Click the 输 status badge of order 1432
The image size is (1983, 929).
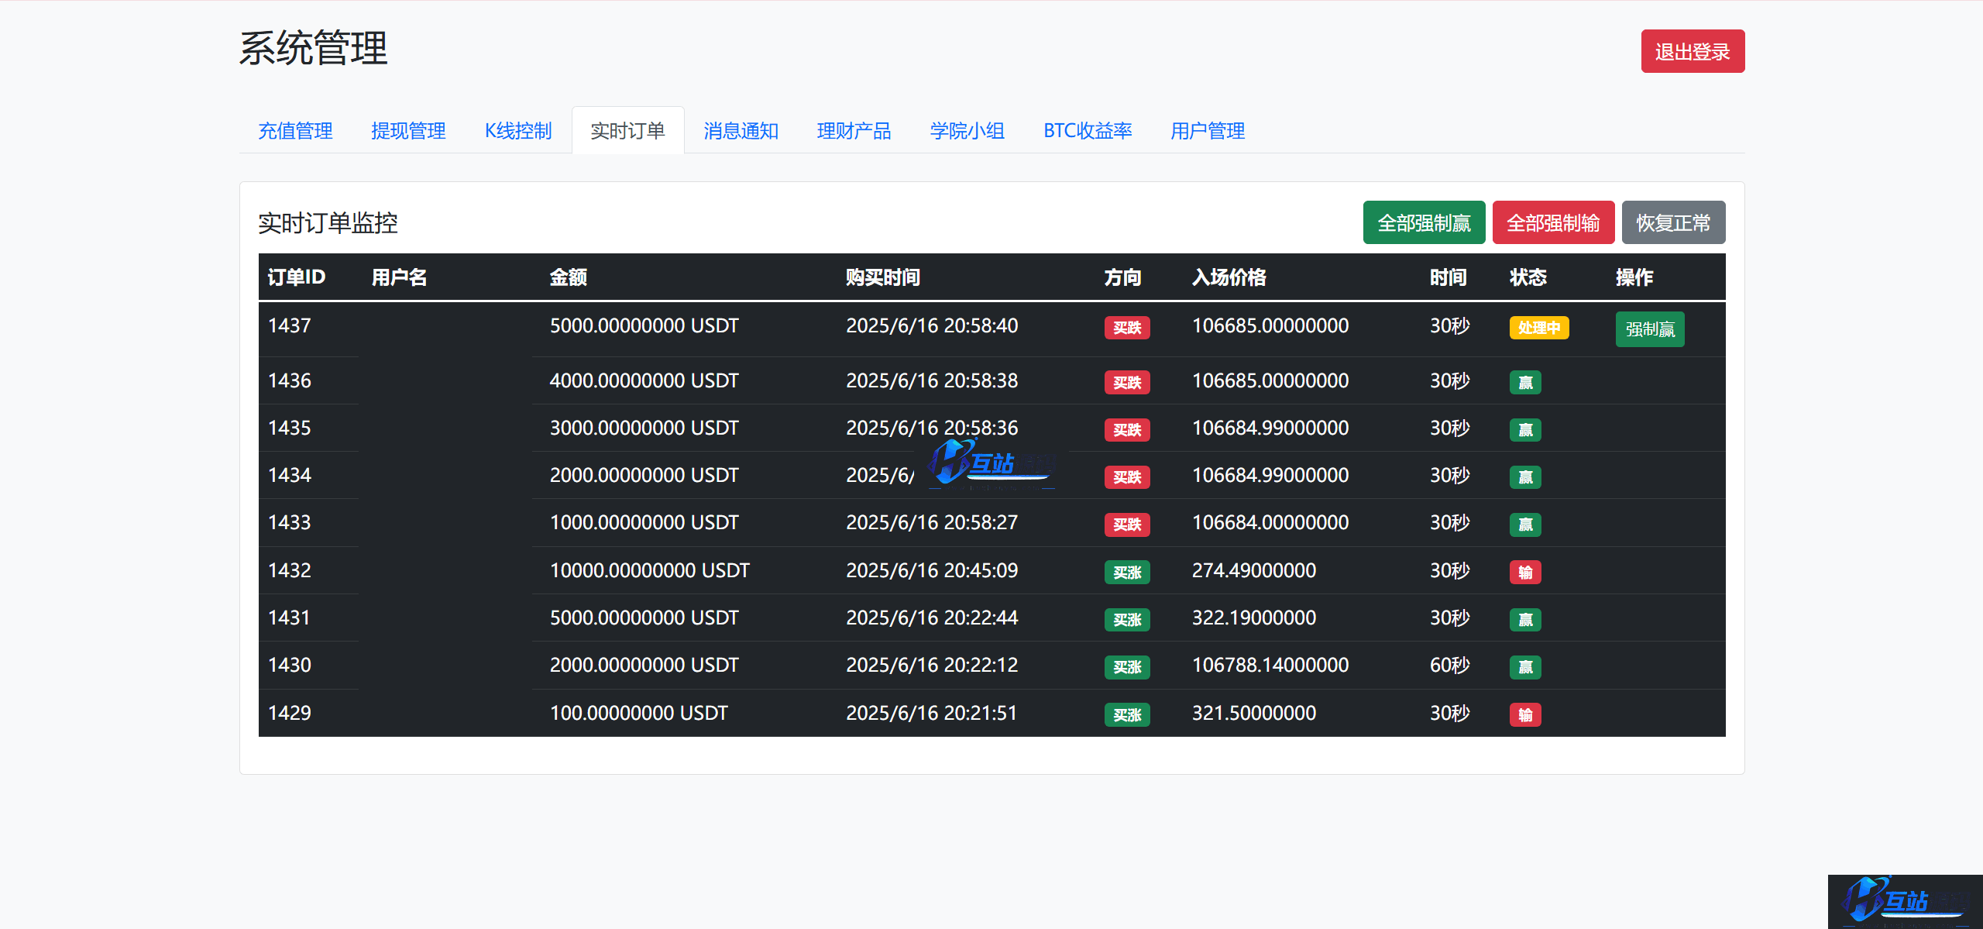pyautogui.click(x=1525, y=573)
